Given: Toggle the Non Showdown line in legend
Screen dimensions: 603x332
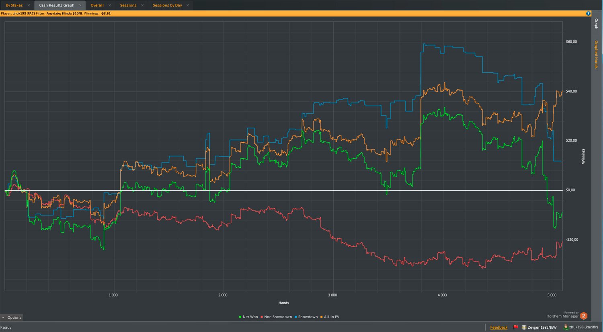Looking at the screenshot, I should click(276, 317).
